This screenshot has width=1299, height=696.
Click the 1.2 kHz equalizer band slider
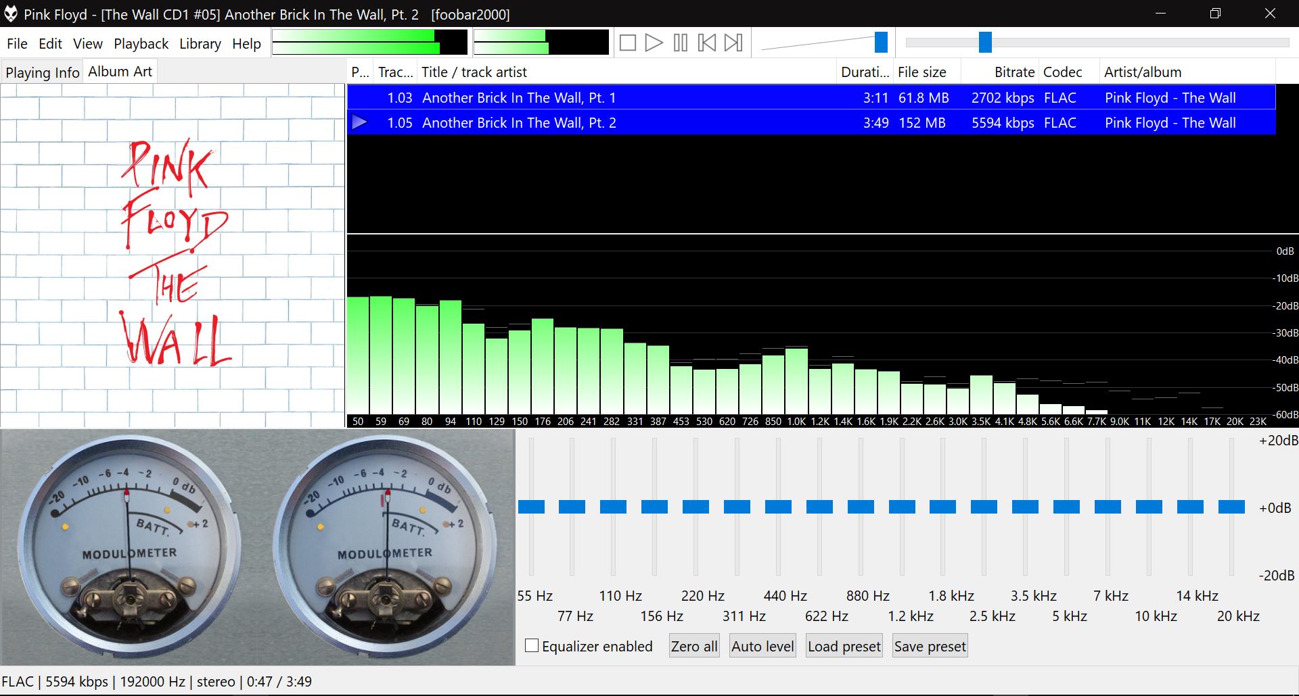[902, 507]
